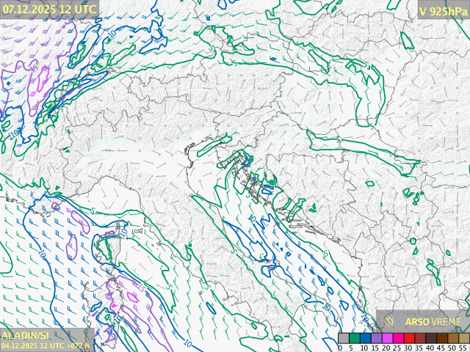Click the 07.12.2025 12 UTC date label
This screenshot has height=352, width=470.
tap(49, 9)
